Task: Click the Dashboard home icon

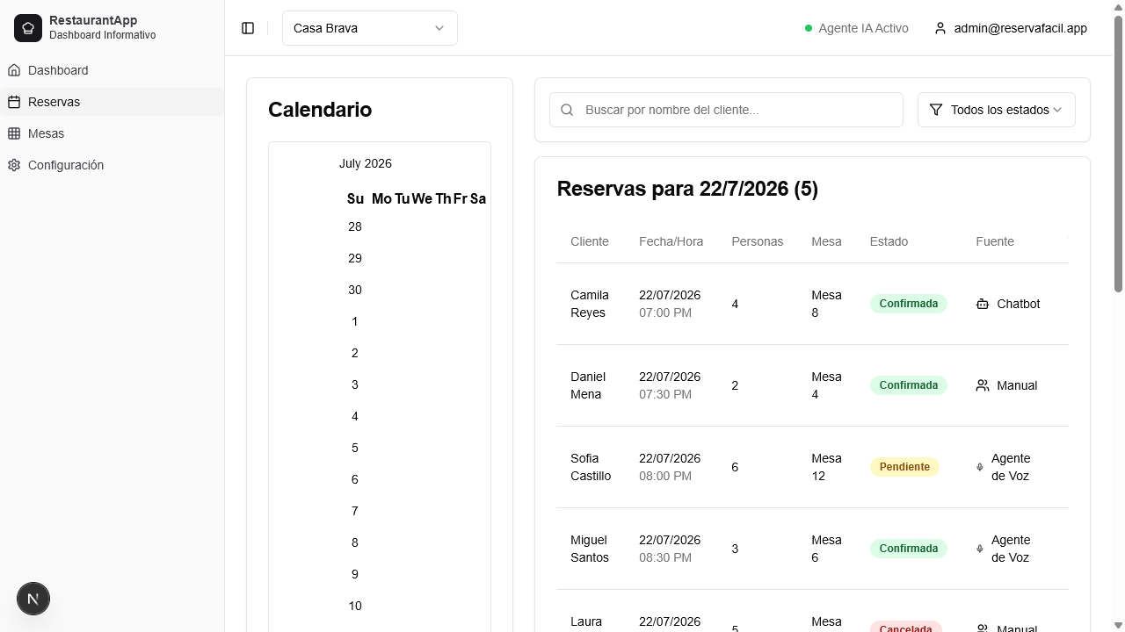Action: (14, 70)
